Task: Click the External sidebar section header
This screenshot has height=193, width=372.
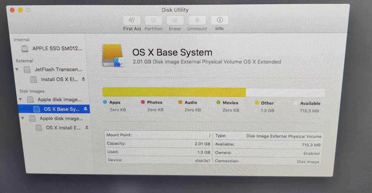Action: tap(24, 61)
